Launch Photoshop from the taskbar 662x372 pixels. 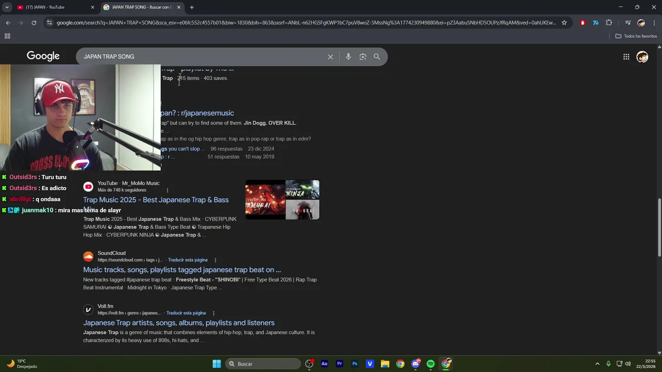pyautogui.click(x=355, y=364)
